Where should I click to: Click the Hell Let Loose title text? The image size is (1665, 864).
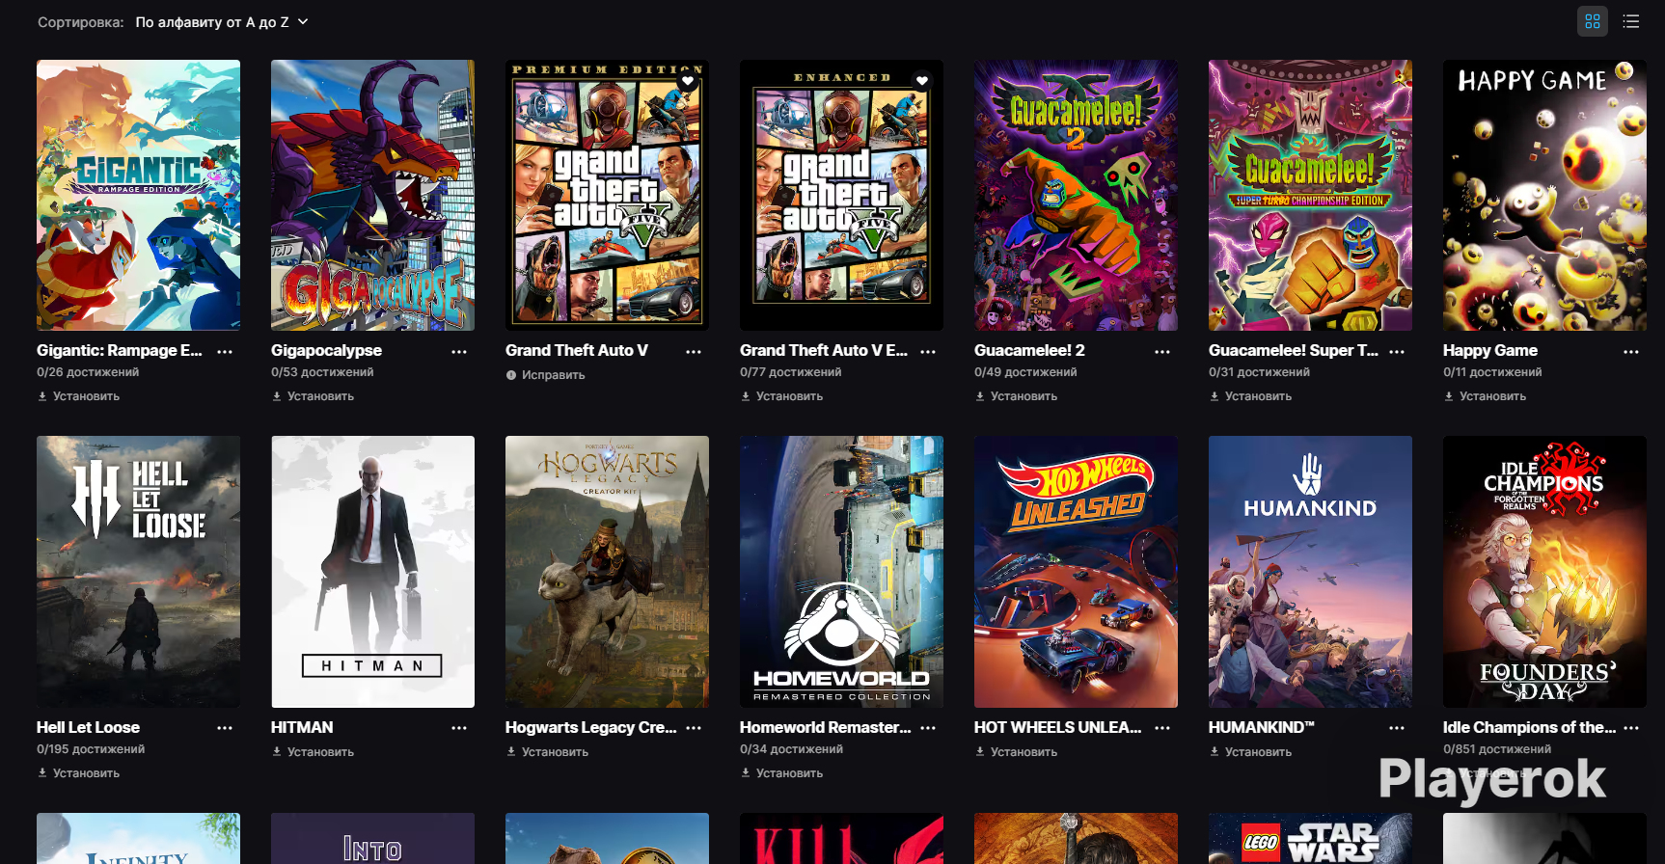(x=88, y=728)
